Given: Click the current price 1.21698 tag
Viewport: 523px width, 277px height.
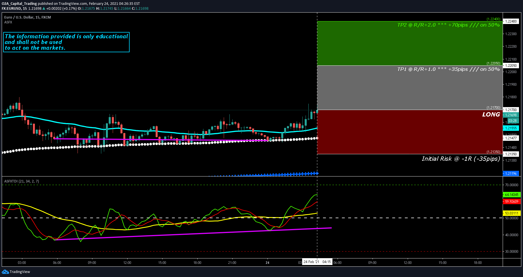Looking at the screenshot, I should point(511,115).
